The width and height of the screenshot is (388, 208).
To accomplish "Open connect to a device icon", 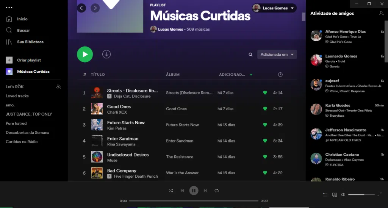I will click(x=334, y=195).
